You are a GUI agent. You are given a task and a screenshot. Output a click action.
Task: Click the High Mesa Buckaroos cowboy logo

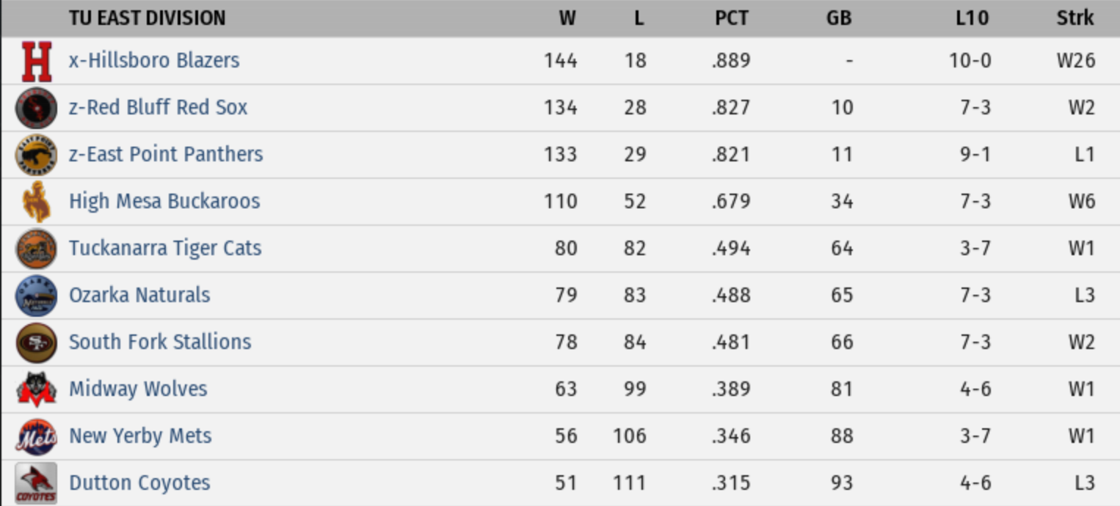pos(36,202)
